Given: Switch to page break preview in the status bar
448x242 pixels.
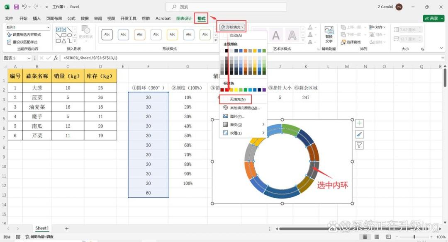Looking at the screenshot, I should (388, 237).
